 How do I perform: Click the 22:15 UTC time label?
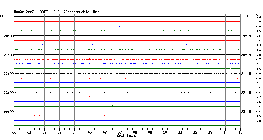coord(246,93)
